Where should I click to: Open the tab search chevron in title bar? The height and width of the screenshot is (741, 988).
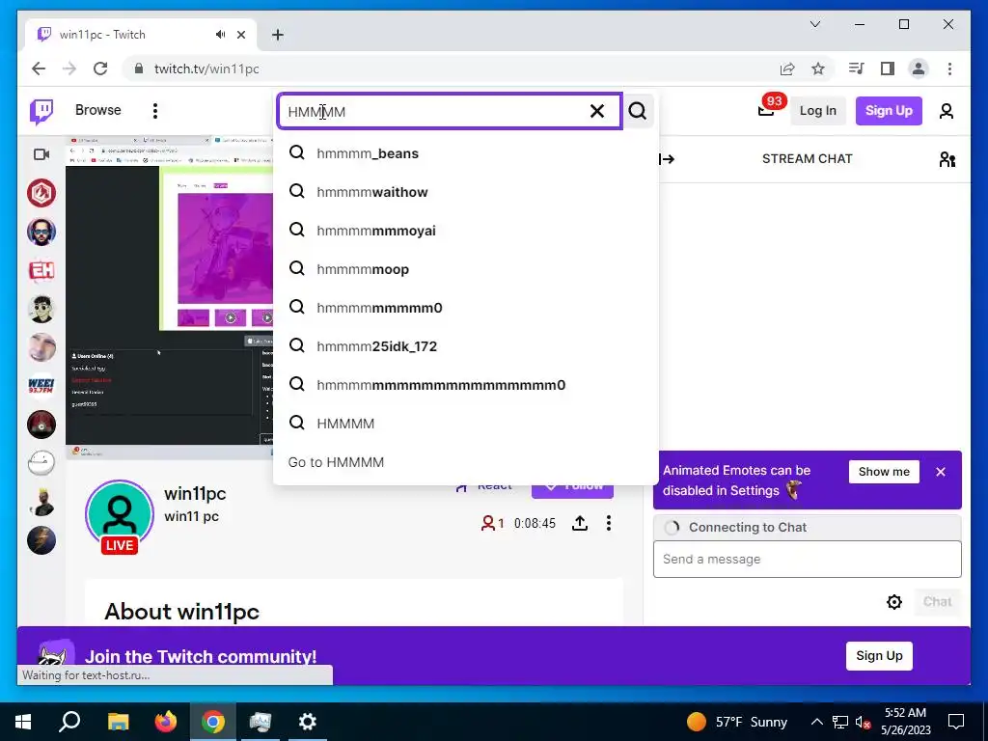click(814, 24)
